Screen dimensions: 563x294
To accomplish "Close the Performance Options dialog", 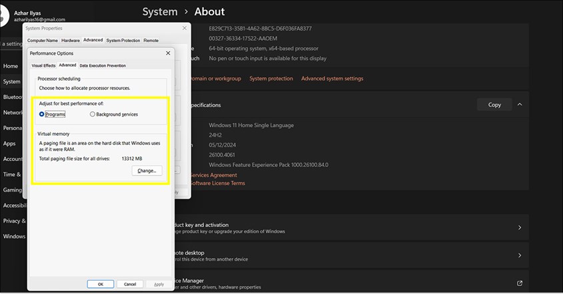I will (168, 53).
